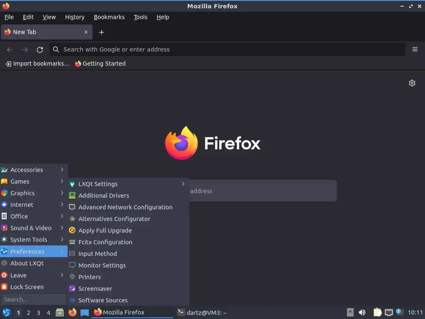This screenshot has width=425, height=319.
Task: Click the show desktop panel icon
Action: click(85, 312)
